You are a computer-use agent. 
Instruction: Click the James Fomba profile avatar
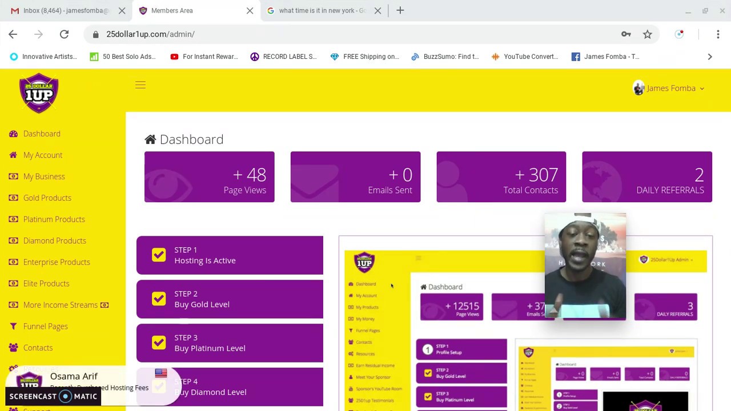coord(638,88)
